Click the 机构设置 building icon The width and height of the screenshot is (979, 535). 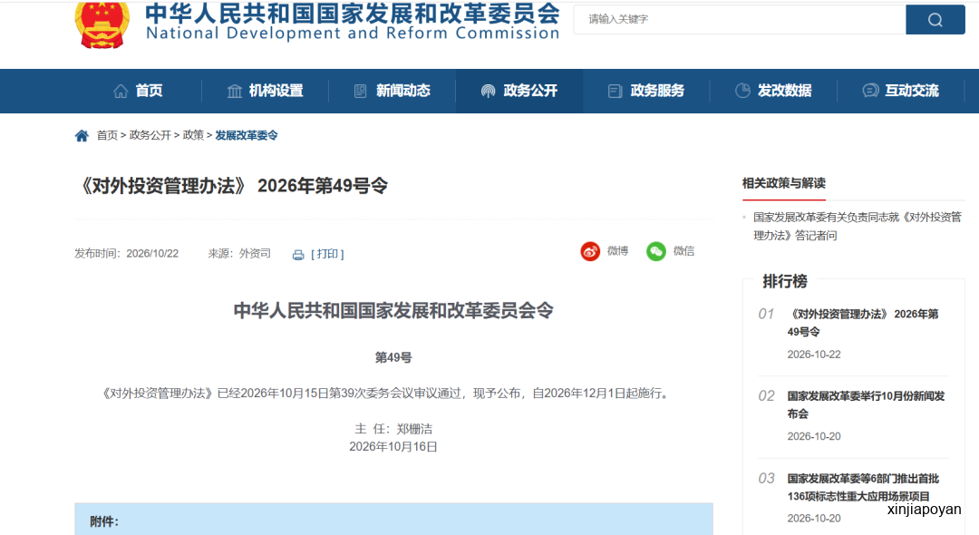coord(234,92)
